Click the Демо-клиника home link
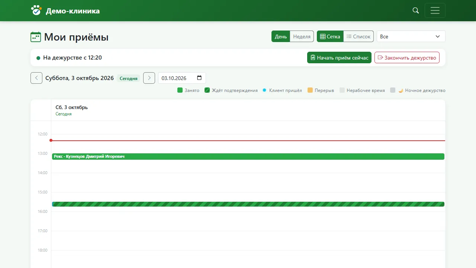The image size is (476, 268). point(73,11)
